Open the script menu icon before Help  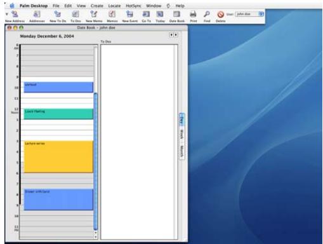[x=168, y=6]
